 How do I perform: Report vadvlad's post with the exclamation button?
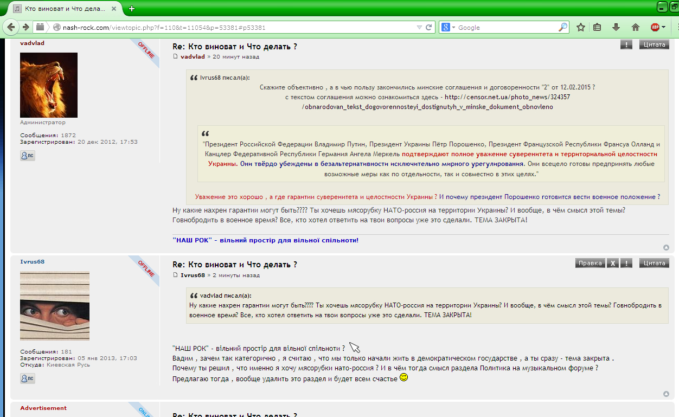[x=626, y=45]
